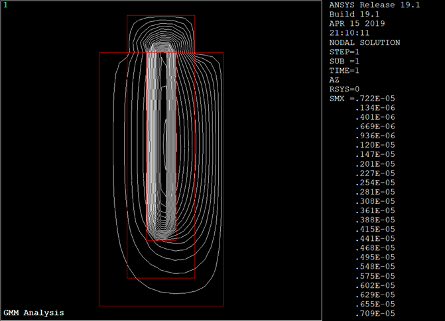Image resolution: width=445 pixels, height=321 pixels.
Task: Select contour value '.201E-05'
Action: pos(375,164)
